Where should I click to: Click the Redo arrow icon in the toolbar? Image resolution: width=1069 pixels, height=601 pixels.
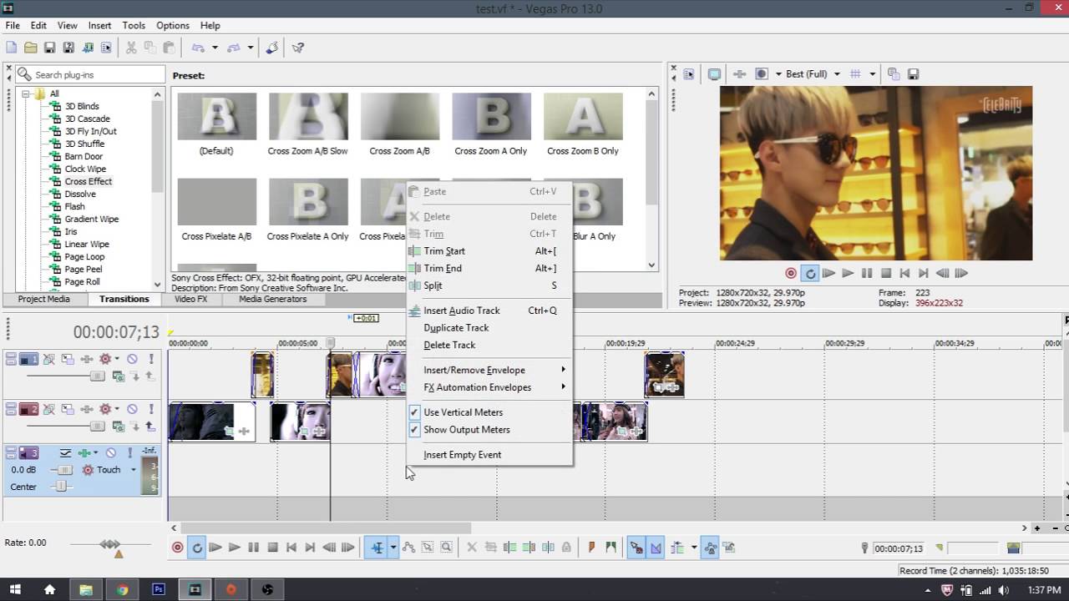click(234, 48)
